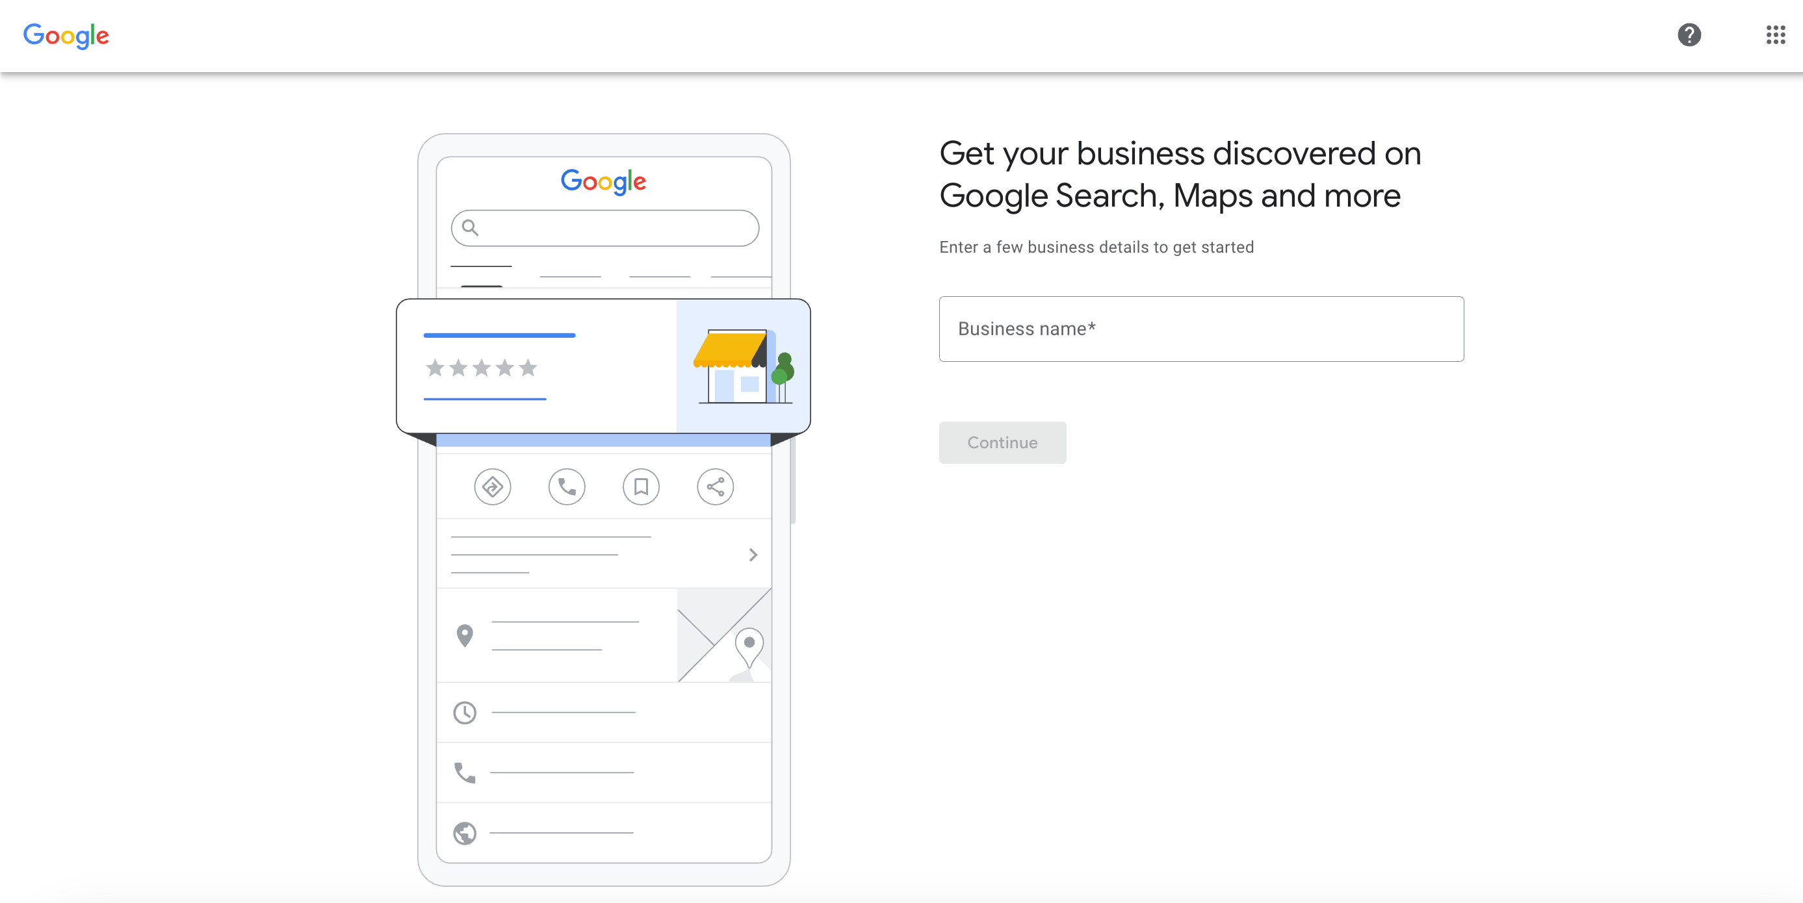Click the search magnifier in the mockup search bar
The image size is (1803, 903).
point(471,227)
